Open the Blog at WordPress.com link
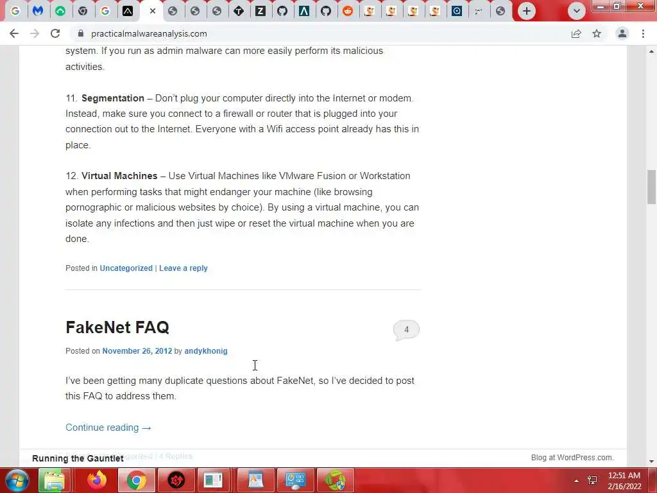 click(572, 458)
